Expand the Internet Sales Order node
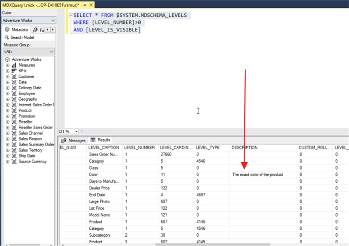Screen dimensions: 349x246 pyautogui.click(x=8, y=105)
